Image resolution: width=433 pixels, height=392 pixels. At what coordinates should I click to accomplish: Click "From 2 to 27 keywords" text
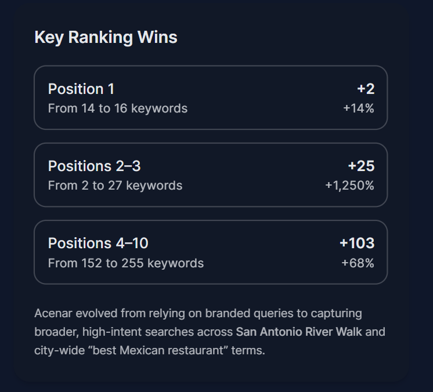tap(115, 186)
